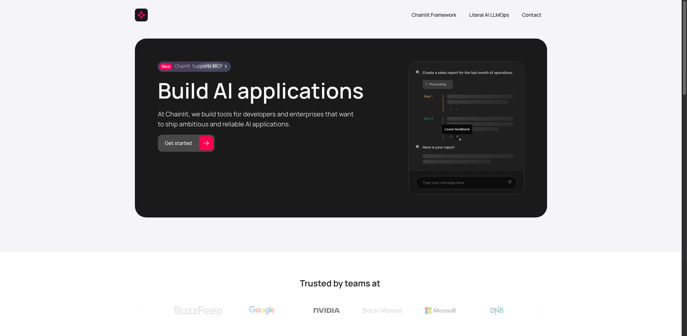Image resolution: width=687 pixels, height=336 pixels.
Task: Click the Here is your report text
Action: (x=438, y=147)
